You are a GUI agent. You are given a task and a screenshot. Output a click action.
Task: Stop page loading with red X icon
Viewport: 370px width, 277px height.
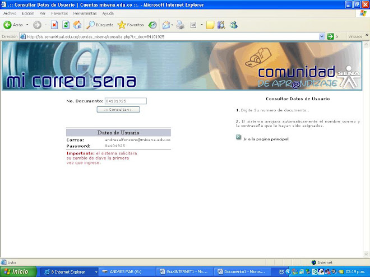[x=54, y=25]
